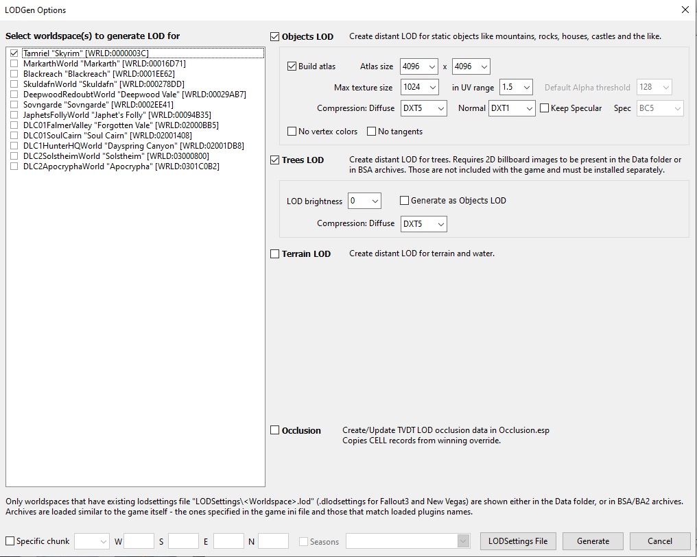Image resolution: width=697 pixels, height=557 pixels.
Task: Open the LOD brightness dropdown
Action: pyautogui.click(x=364, y=201)
